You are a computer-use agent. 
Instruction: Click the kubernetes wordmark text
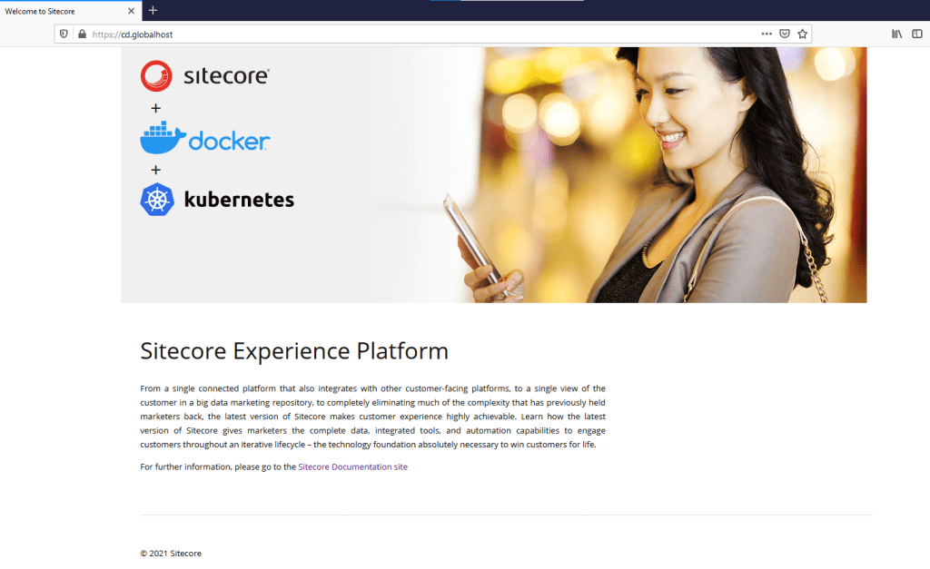(238, 199)
